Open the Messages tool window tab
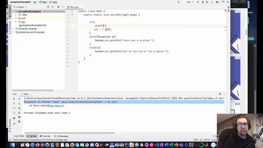Screen dimensions: 263x148 click(61, 136)
